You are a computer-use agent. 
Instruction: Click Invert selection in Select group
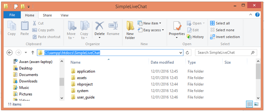point(225,37)
